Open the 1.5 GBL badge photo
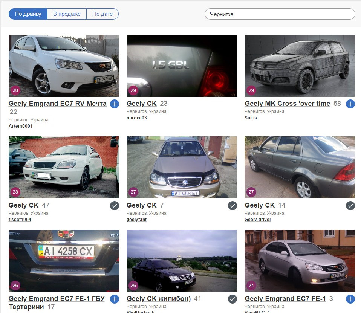The height and width of the screenshot is (313, 361). tap(182, 66)
